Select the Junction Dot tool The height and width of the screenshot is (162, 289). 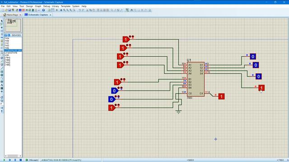[x=2, y=27]
